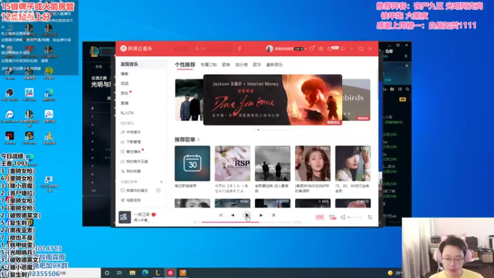Adjust the volume slider
This screenshot has width=494, height=278.
(354, 217)
